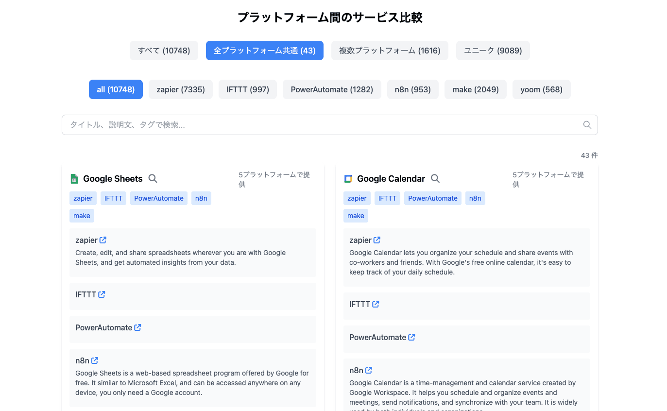Click n8n heading in Google Calendar card

356,370
